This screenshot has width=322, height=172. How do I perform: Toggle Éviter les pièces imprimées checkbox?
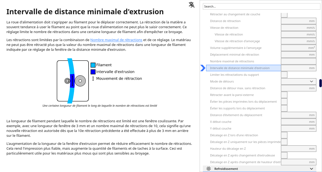(x=284, y=102)
